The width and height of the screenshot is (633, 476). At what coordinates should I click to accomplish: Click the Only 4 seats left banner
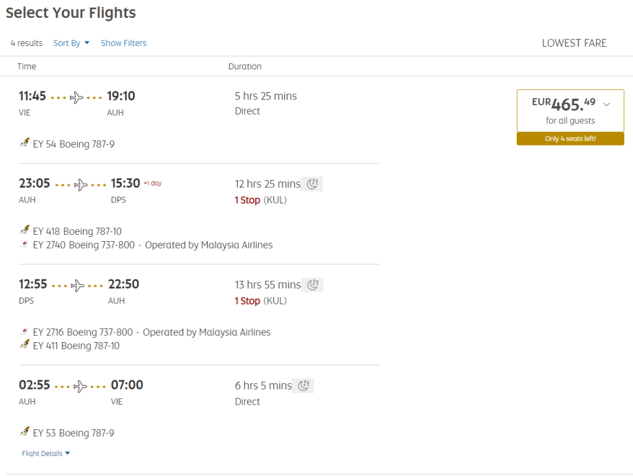[570, 139]
